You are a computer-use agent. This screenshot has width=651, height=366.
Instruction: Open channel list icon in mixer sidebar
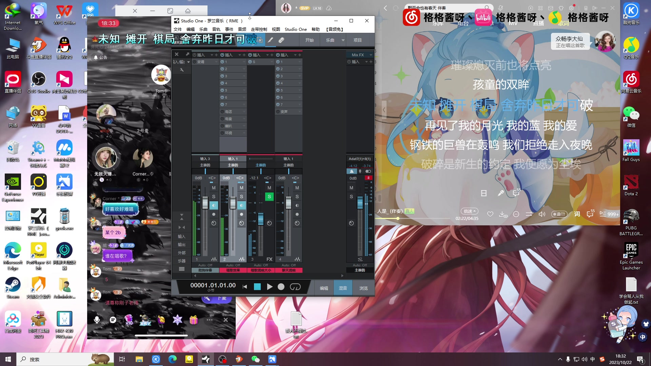[x=182, y=269]
